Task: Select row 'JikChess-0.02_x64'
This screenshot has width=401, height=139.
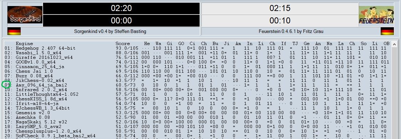Action: point(197,80)
